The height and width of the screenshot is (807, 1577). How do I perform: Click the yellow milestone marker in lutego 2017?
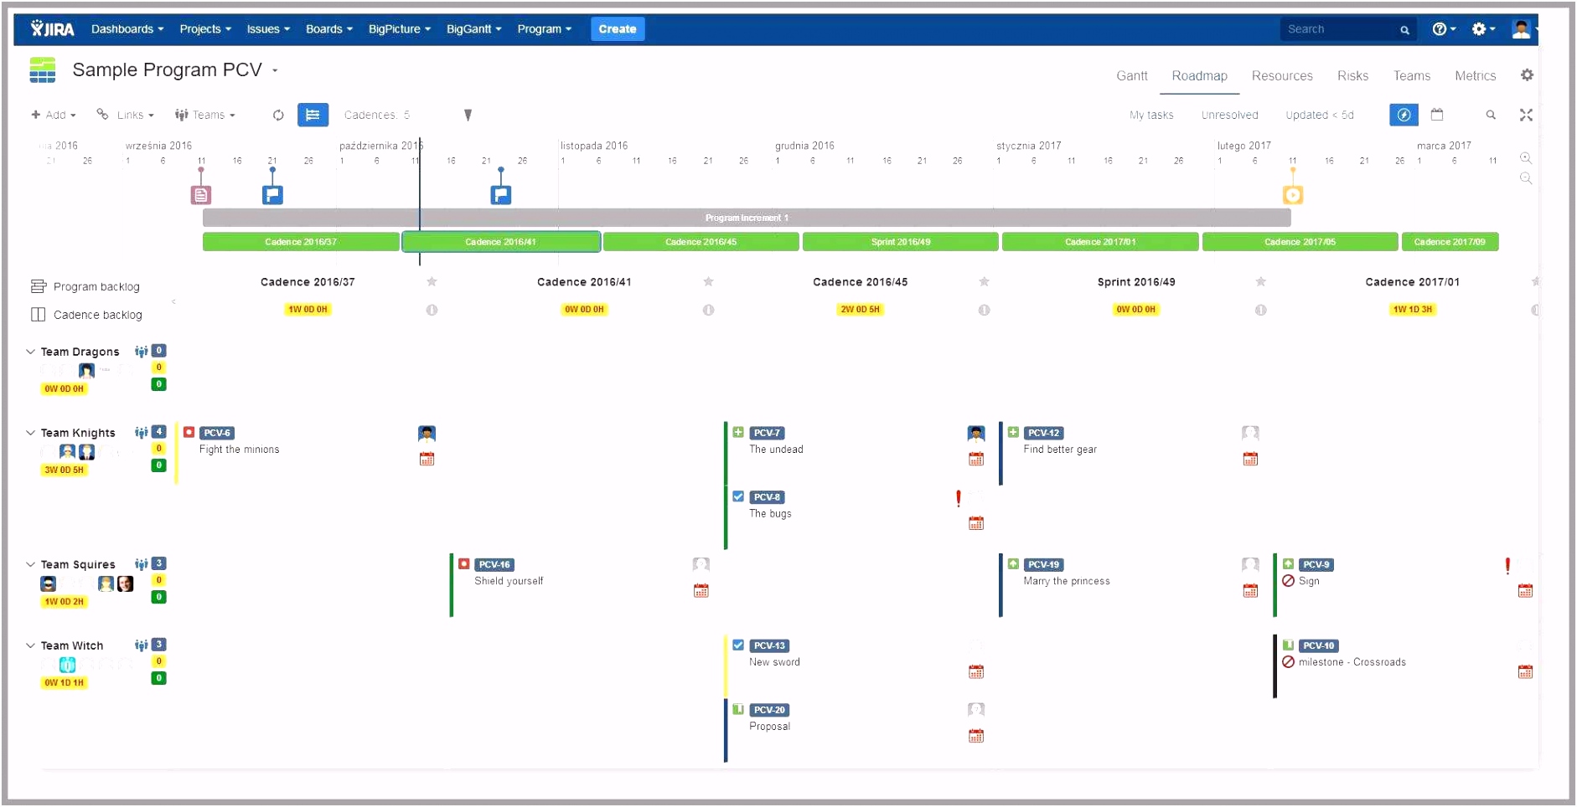coord(1293,195)
